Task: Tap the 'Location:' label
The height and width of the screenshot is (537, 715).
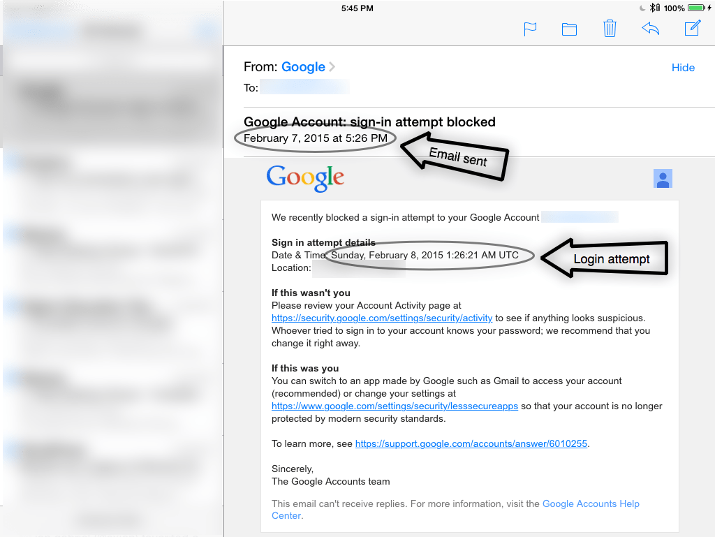Action: point(291,268)
